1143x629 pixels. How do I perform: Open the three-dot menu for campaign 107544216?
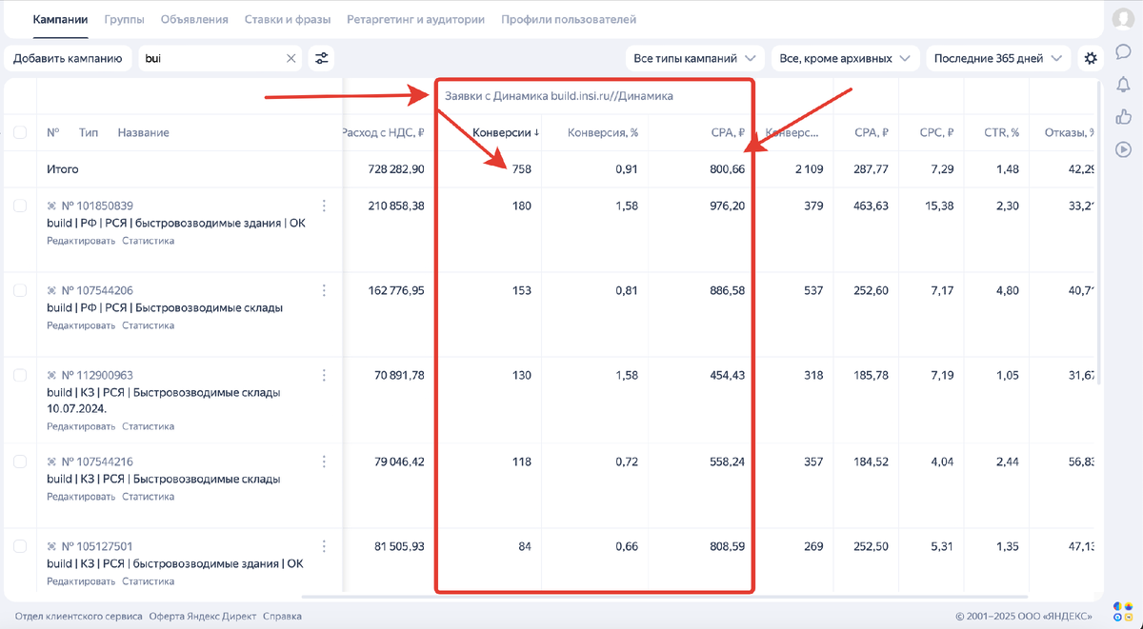(x=325, y=462)
